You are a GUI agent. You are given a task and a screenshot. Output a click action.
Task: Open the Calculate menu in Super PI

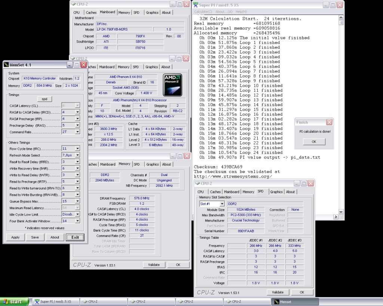(203, 12)
